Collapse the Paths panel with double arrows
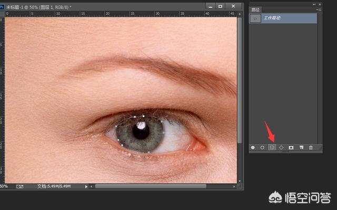337x210 pixels. [x=314, y=3]
